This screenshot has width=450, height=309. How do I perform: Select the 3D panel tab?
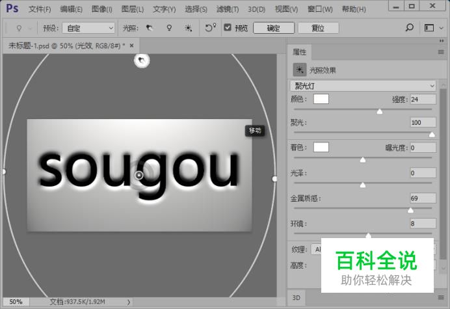296,297
